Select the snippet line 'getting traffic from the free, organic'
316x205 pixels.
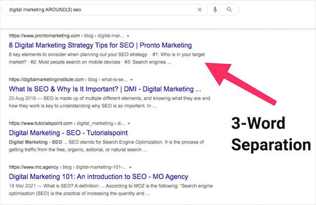point(78,150)
